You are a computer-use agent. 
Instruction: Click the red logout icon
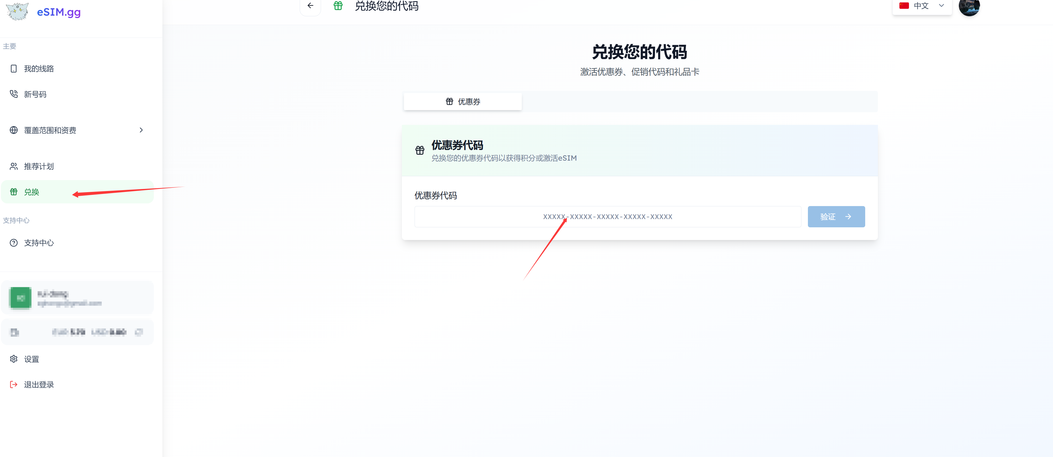pyautogui.click(x=14, y=385)
